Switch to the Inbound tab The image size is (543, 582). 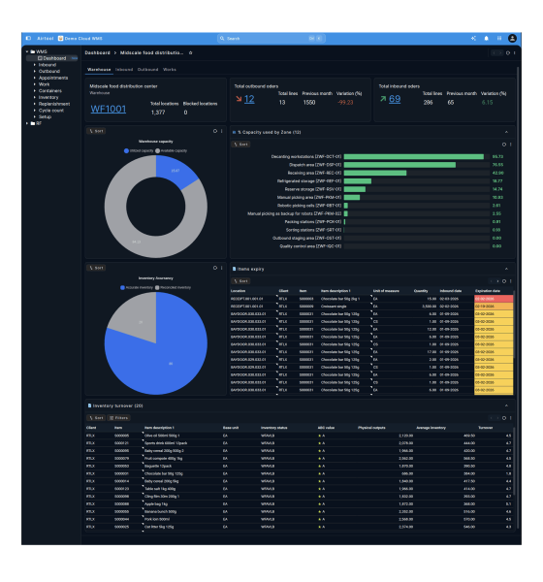pyautogui.click(x=124, y=70)
